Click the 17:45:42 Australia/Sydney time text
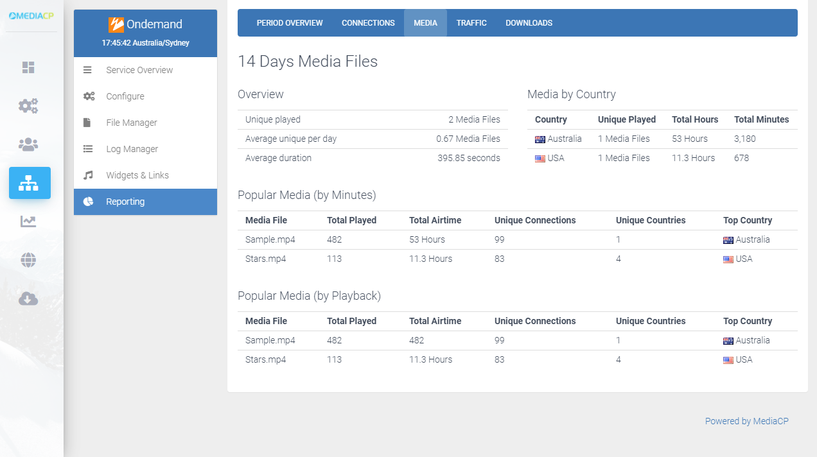The width and height of the screenshot is (817, 457). (x=145, y=43)
